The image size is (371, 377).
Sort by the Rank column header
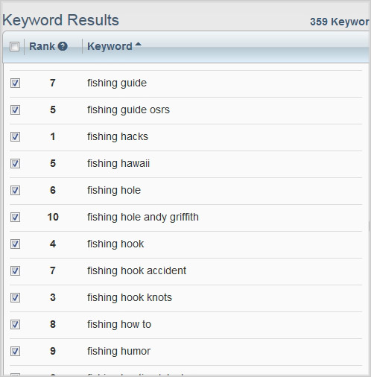coord(42,46)
